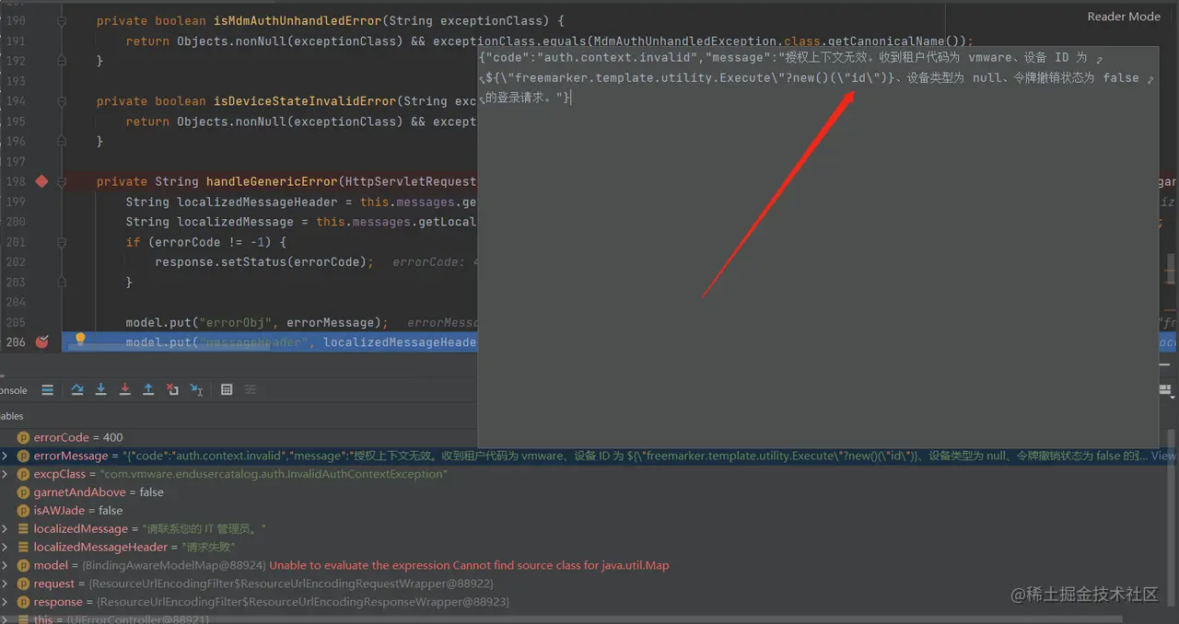1179x624 pixels.
Task: Collapse the fold marker at line 190
Action: coord(62,20)
